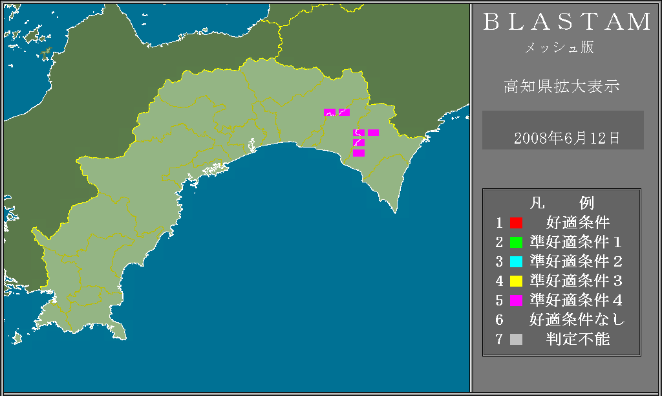This screenshot has width=662, height=396.
Task: Select the green 準好適条件1 legend square
Action: 516,243
